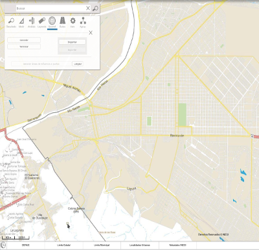
Task: Toggle the Límite Municipal layer tab
Action: pyautogui.click(x=102, y=245)
